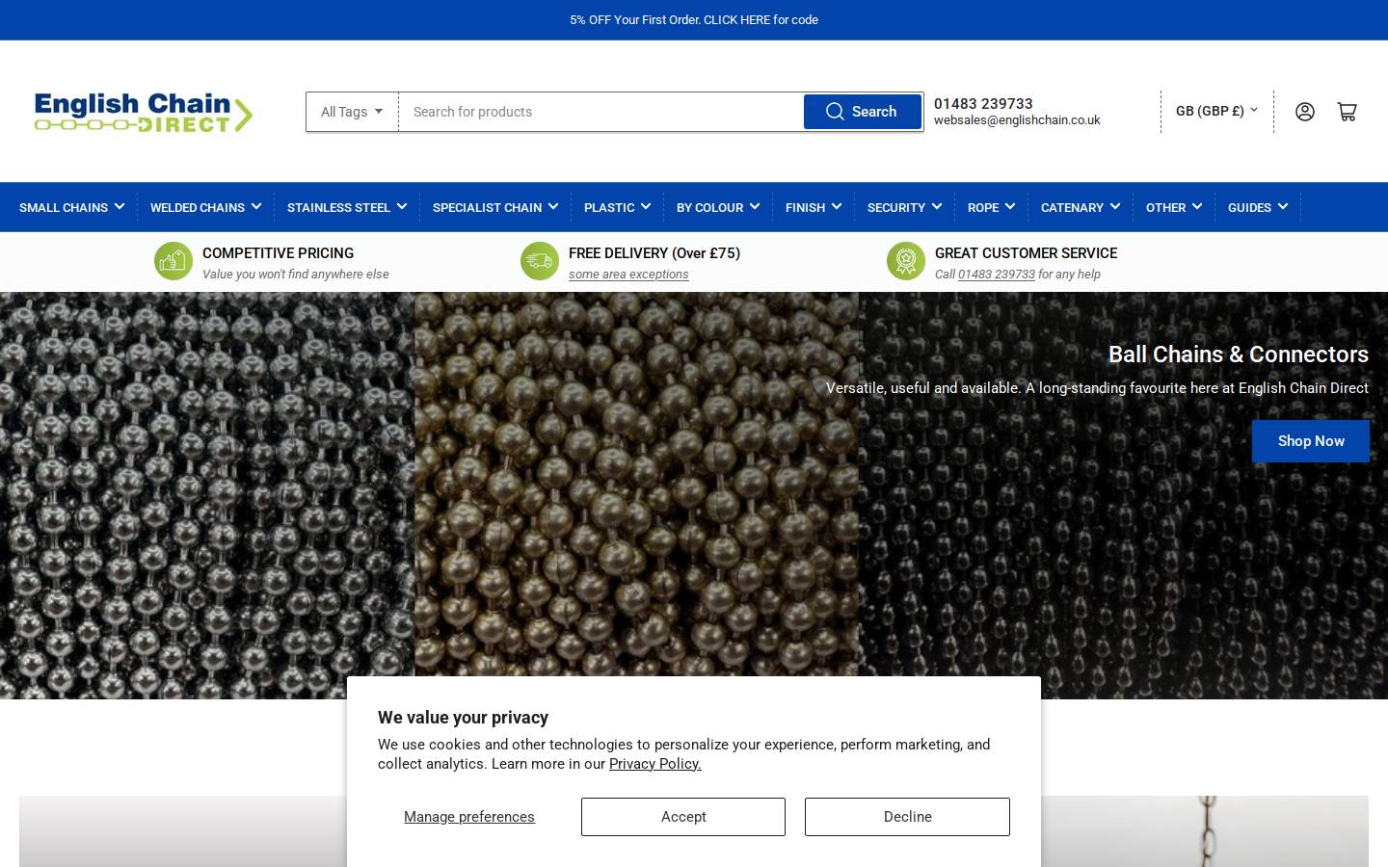Click the free delivery truck icon
The height and width of the screenshot is (867, 1388).
[540, 261]
